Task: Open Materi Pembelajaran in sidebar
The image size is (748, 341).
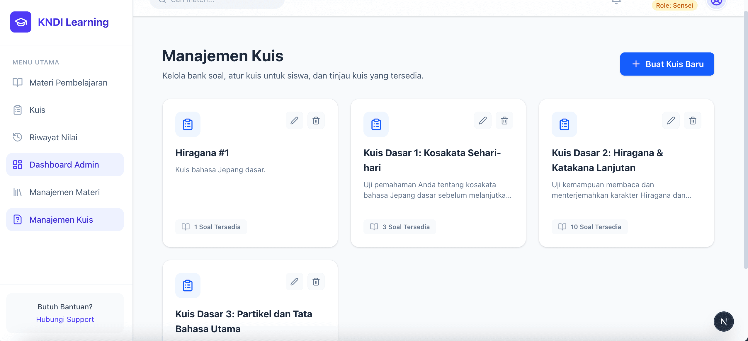Action: coord(65,83)
